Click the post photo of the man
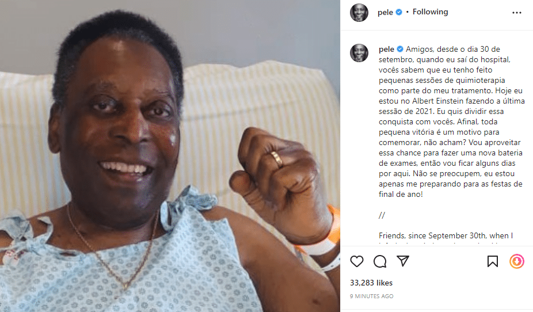 click(x=170, y=156)
